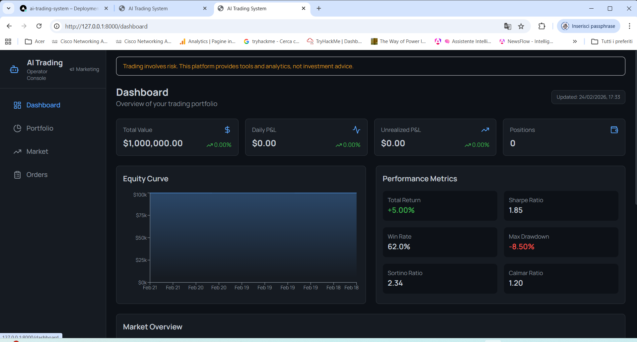Click the Market trend-line icon in the sidebar
The height and width of the screenshot is (342, 637).
tap(18, 151)
